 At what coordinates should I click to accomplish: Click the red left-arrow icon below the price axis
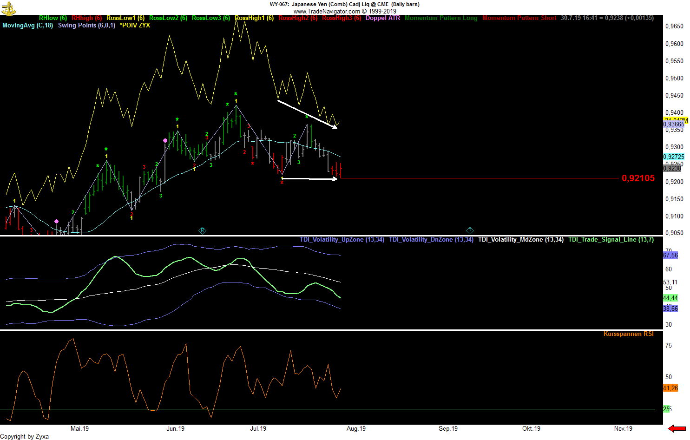pyautogui.click(x=677, y=428)
